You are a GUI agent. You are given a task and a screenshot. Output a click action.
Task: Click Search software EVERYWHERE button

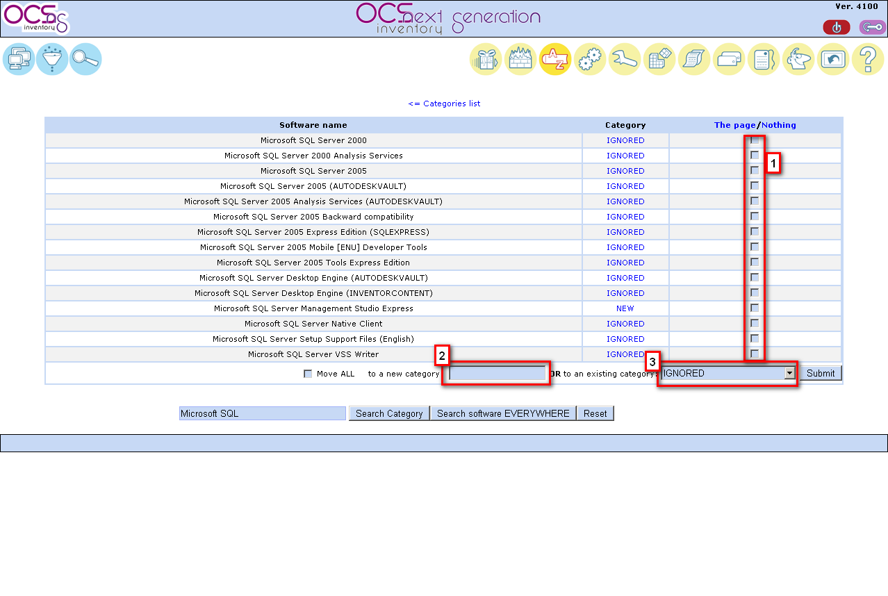tap(503, 413)
